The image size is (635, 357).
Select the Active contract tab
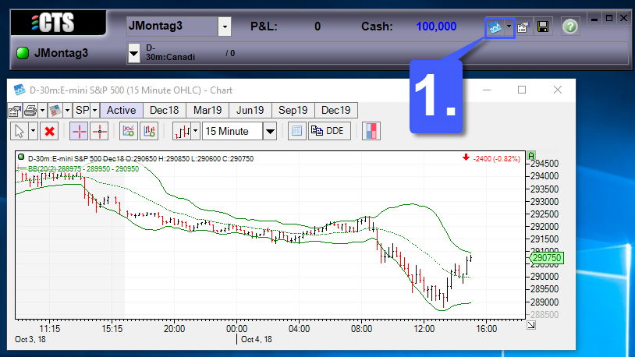click(121, 110)
